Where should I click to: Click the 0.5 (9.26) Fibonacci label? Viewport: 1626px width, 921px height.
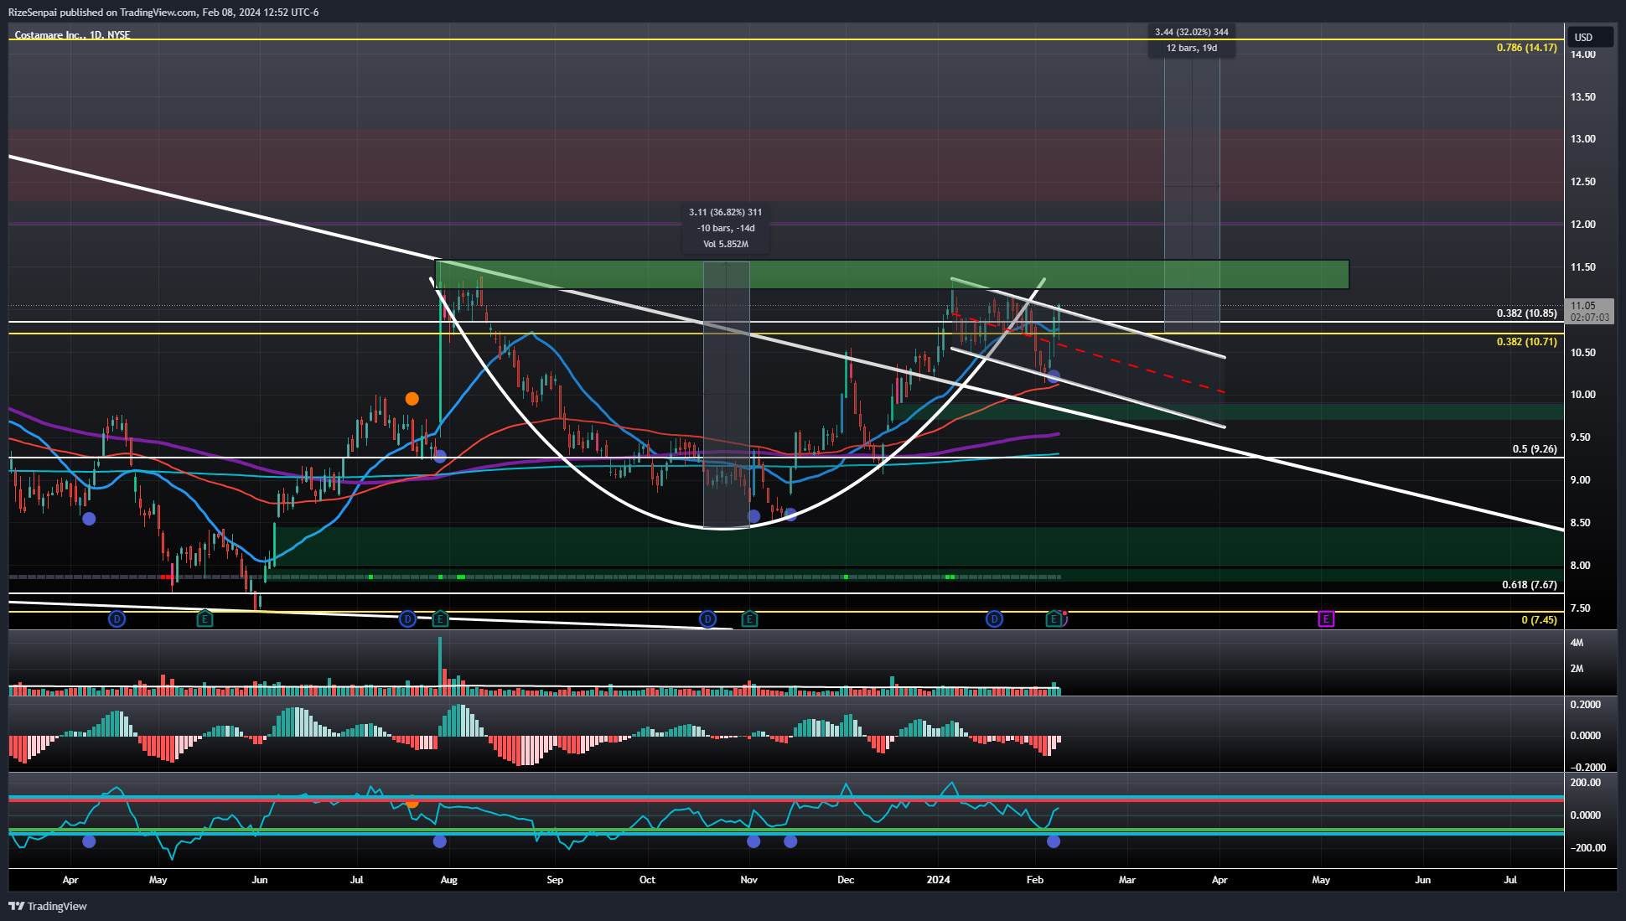1535,449
